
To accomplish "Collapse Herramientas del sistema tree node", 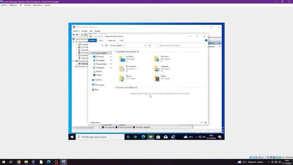I will [x=74, y=42].
